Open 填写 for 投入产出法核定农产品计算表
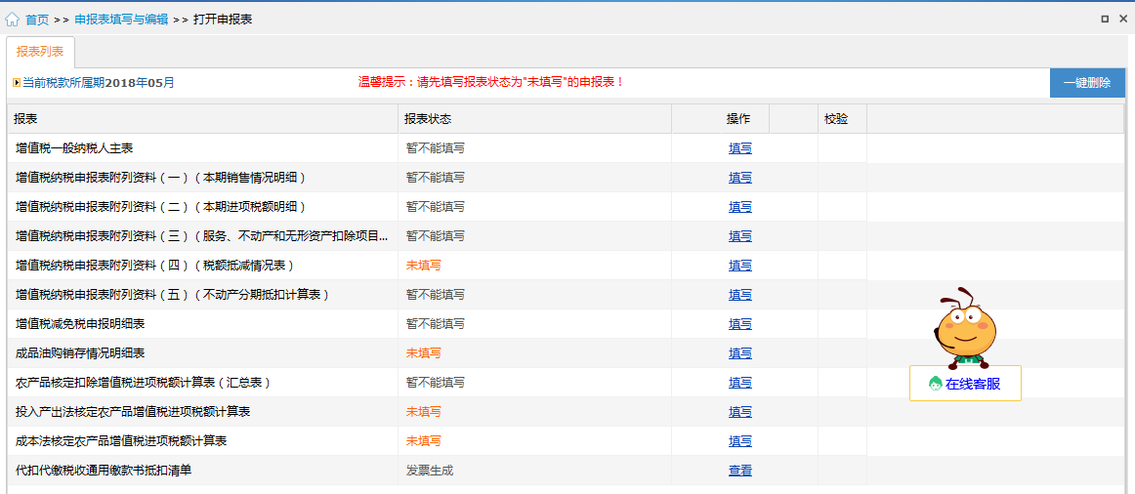This screenshot has width=1135, height=494. coord(739,412)
